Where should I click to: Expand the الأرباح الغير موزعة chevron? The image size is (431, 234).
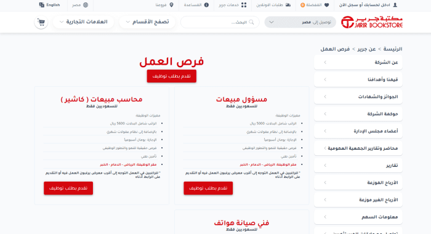point(325,200)
